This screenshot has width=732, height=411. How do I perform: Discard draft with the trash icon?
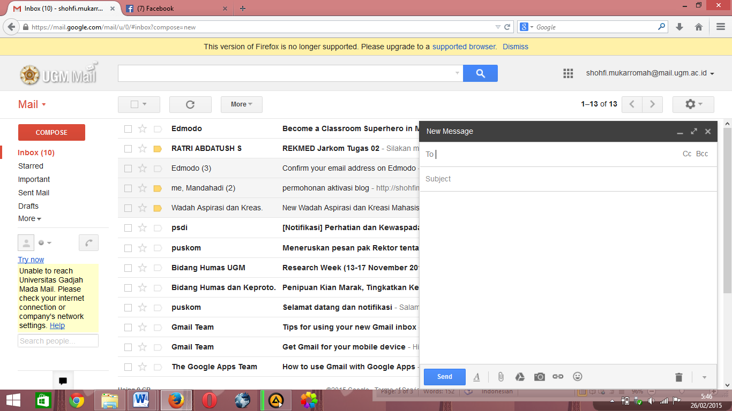coord(679,377)
